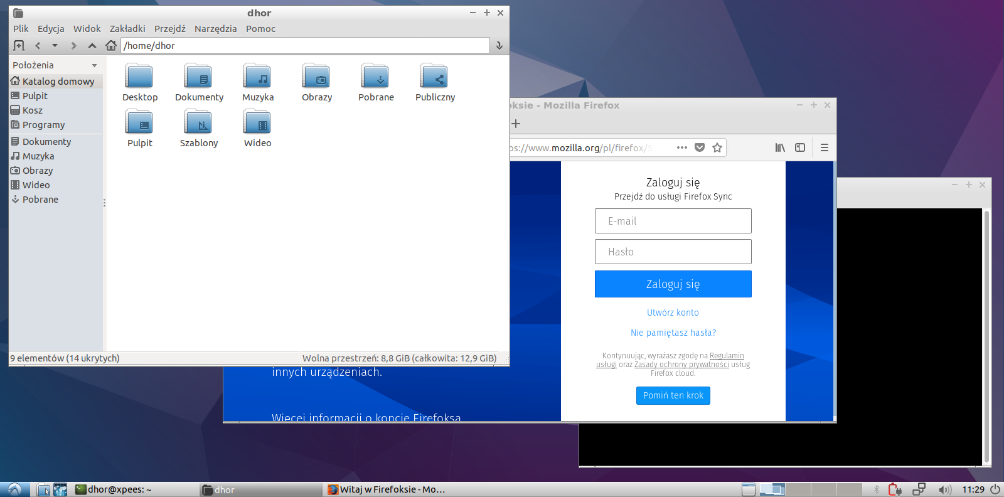Open the Firefox Library icon

[780, 147]
